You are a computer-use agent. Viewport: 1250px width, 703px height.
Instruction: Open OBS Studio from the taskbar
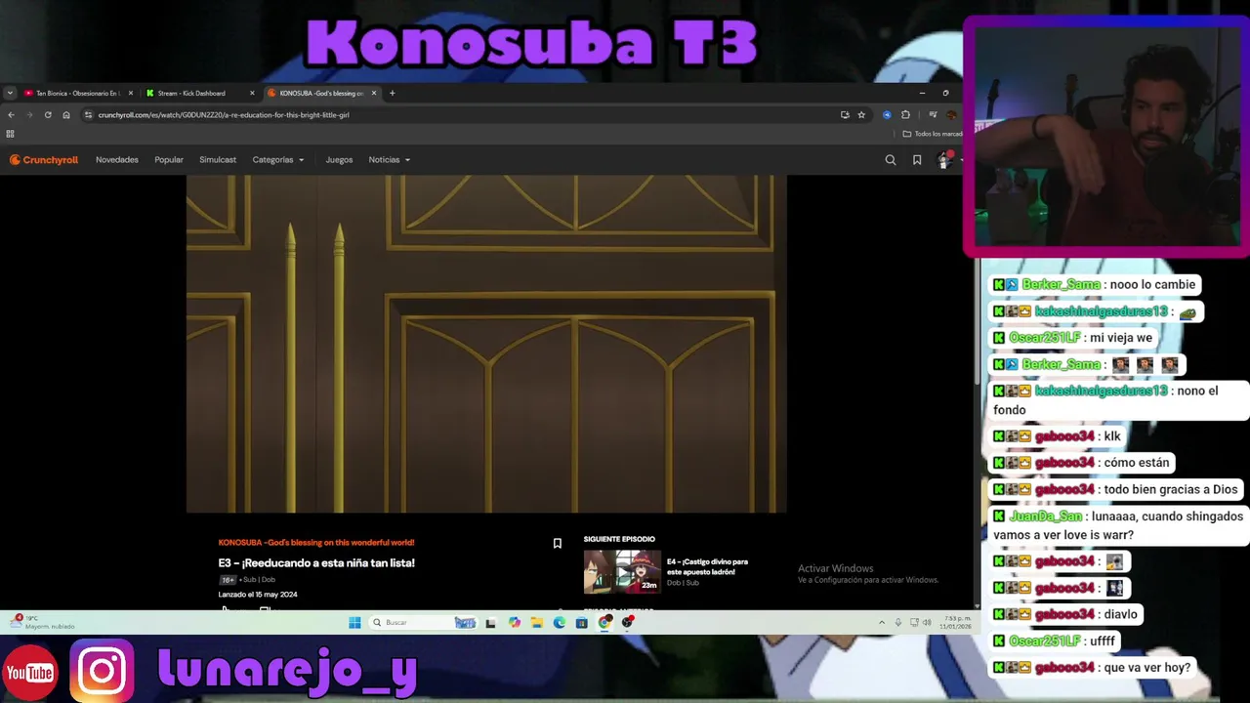pyautogui.click(x=628, y=622)
